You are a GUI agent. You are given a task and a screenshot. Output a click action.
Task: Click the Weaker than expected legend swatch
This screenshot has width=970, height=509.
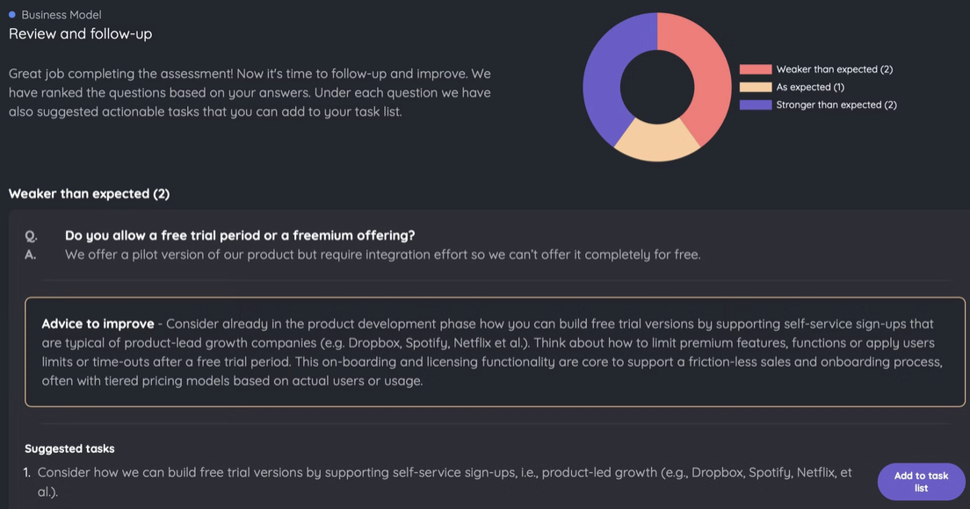point(756,69)
